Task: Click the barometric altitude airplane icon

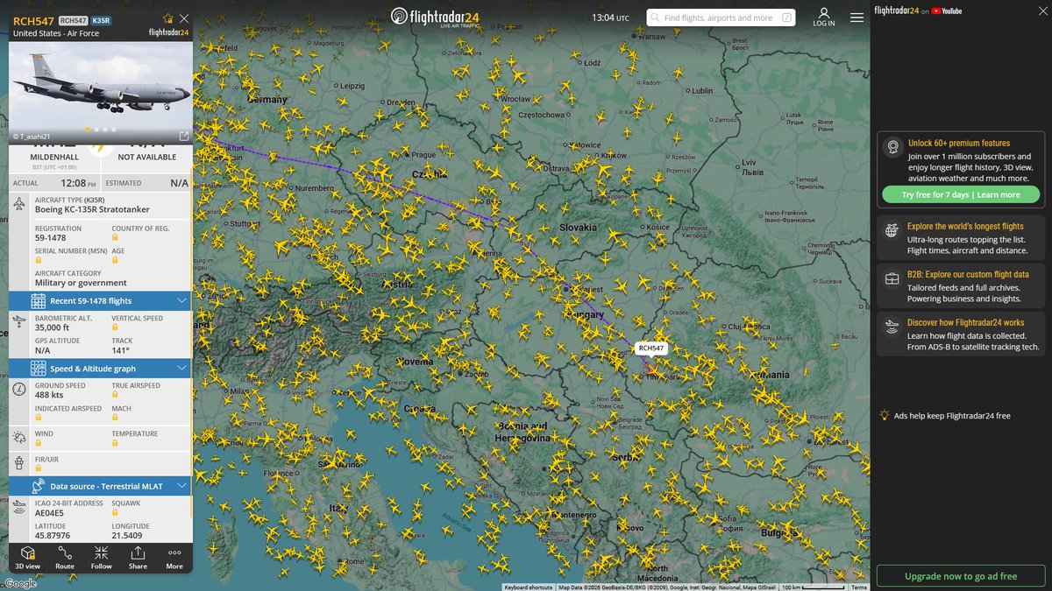Action: (19, 322)
